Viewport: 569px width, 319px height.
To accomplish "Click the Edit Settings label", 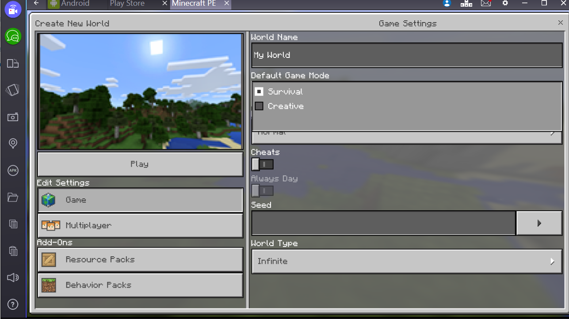I will [x=63, y=182].
